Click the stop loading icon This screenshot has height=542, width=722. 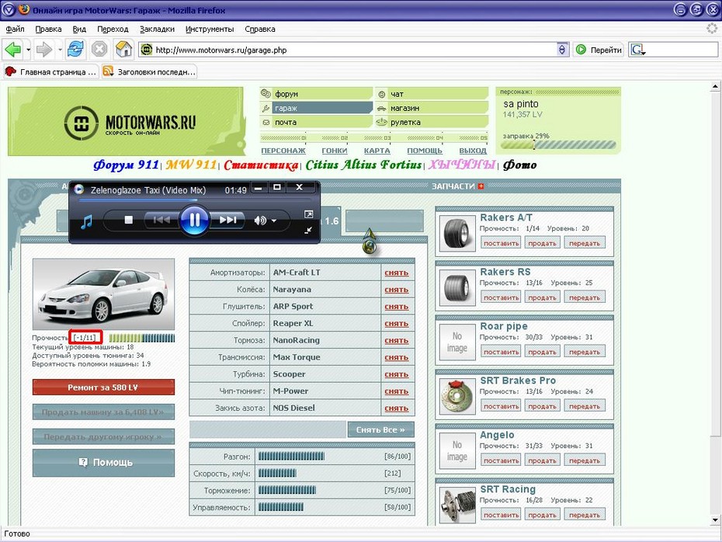click(99, 49)
